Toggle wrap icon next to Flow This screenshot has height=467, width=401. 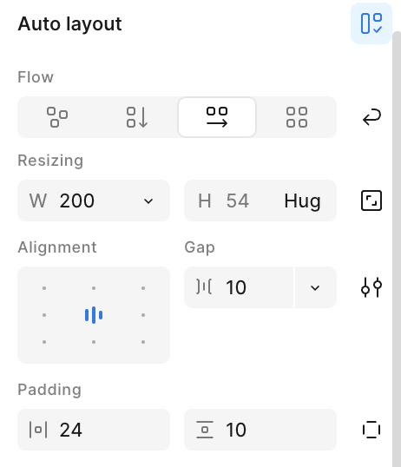click(x=371, y=117)
